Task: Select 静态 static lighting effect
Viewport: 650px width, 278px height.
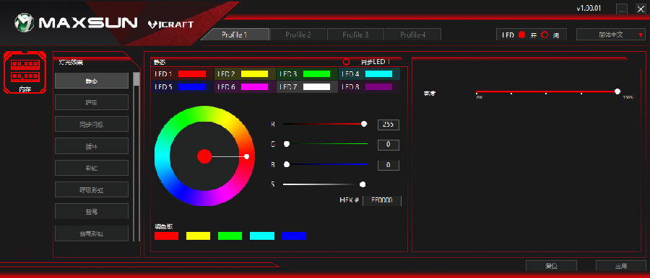Action: click(x=92, y=81)
